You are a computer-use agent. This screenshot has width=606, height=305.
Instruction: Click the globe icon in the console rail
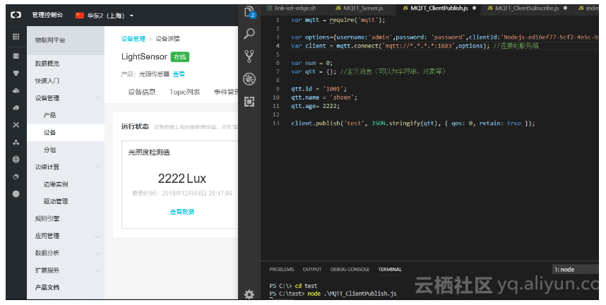[x=16, y=160]
